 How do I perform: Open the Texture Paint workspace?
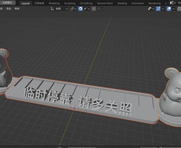pos(105,3)
